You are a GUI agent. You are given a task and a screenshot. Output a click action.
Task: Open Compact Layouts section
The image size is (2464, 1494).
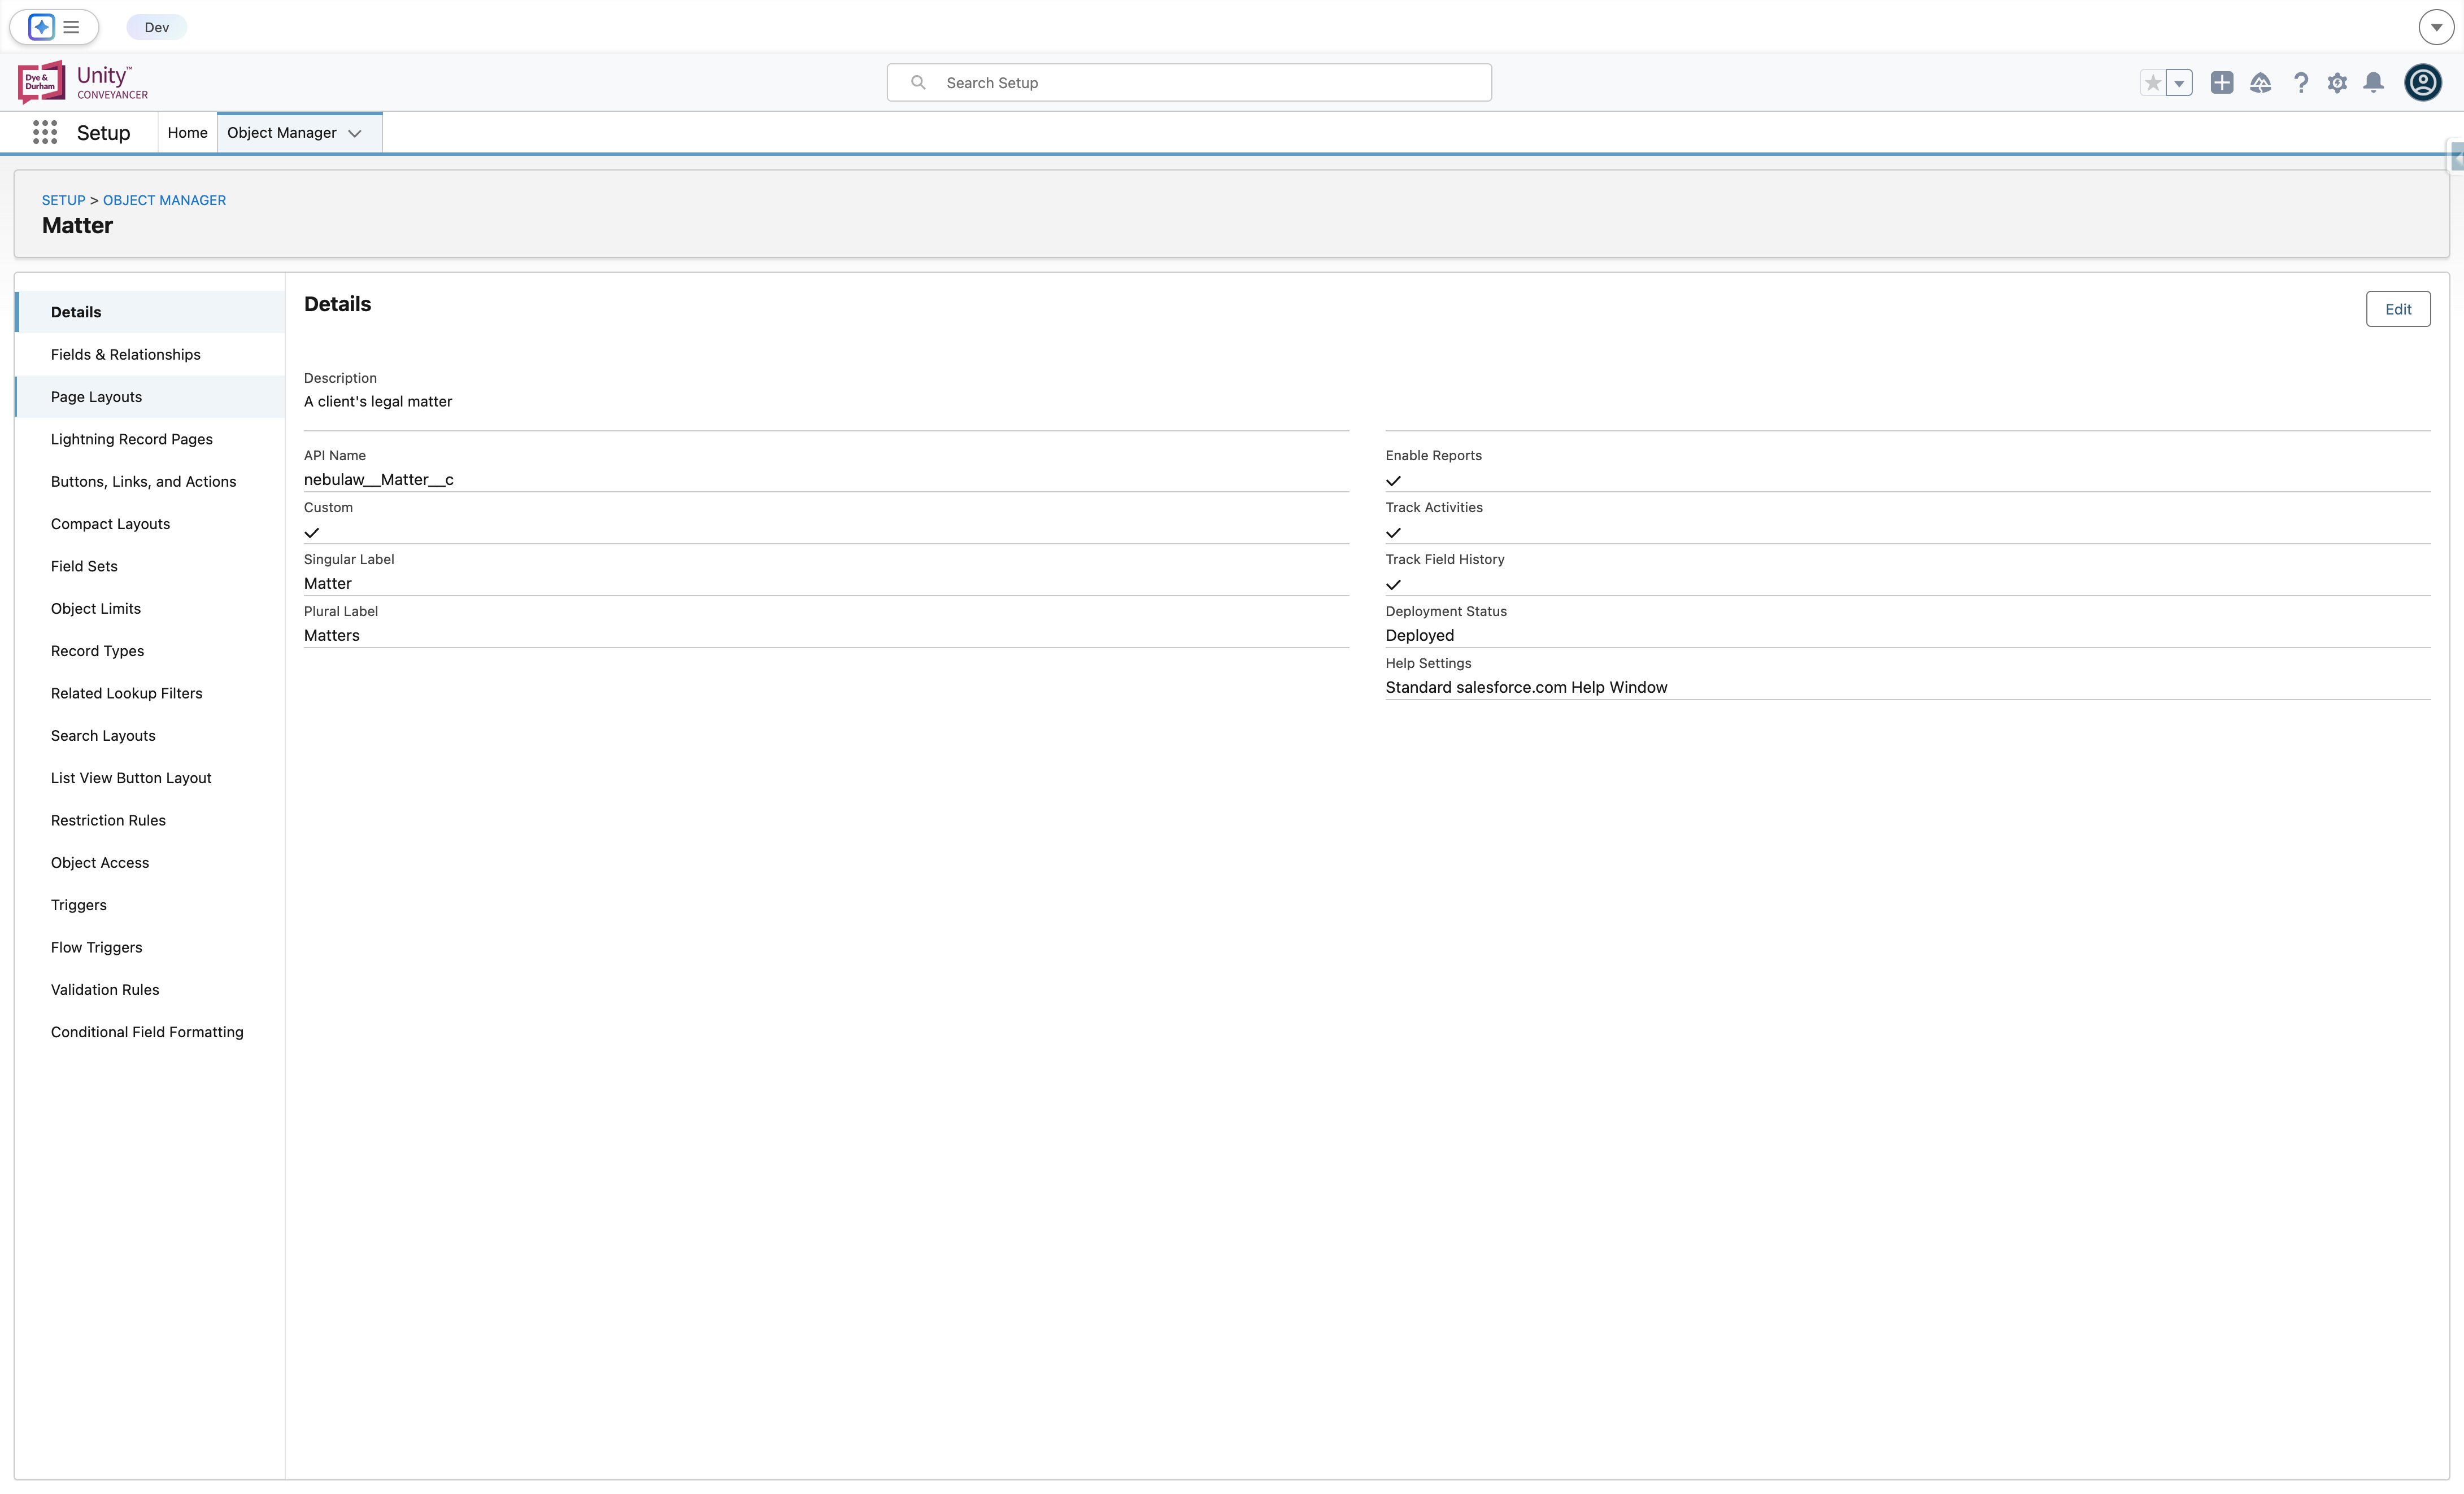coord(150,523)
